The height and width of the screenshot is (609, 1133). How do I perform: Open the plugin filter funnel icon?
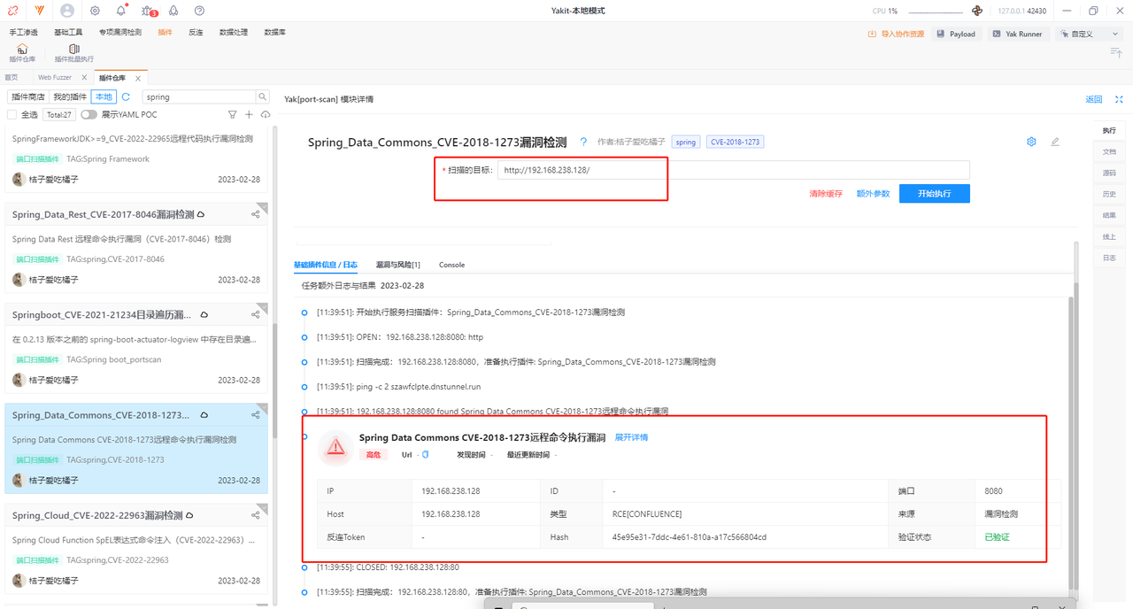tap(233, 114)
